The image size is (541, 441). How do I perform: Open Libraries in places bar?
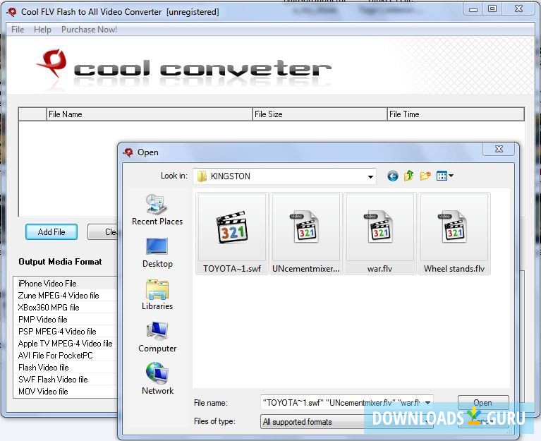157,295
